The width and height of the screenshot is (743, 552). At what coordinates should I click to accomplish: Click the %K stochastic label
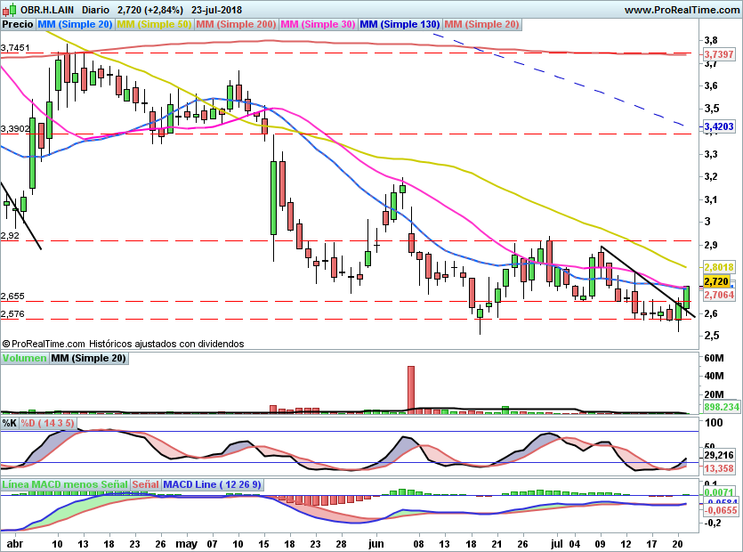10,422
